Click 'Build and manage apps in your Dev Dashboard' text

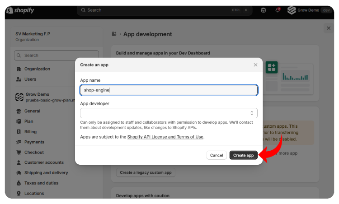163,53
